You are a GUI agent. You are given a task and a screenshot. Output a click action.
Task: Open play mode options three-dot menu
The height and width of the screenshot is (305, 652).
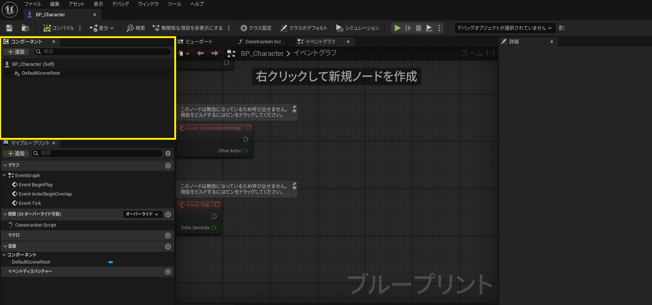439,28
